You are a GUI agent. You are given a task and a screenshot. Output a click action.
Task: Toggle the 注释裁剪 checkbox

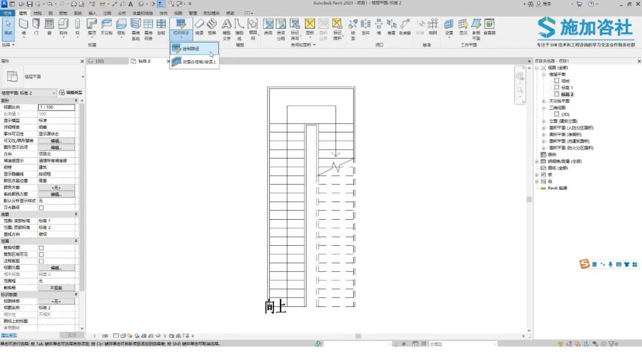42,261
